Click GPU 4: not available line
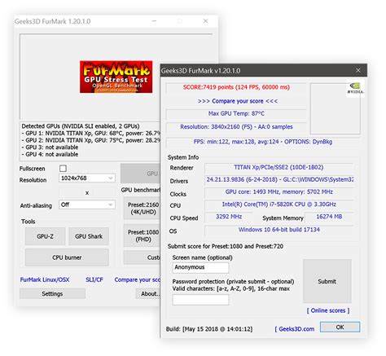Image resolution: width=386 pixels, height=356 pixels. 50,155
